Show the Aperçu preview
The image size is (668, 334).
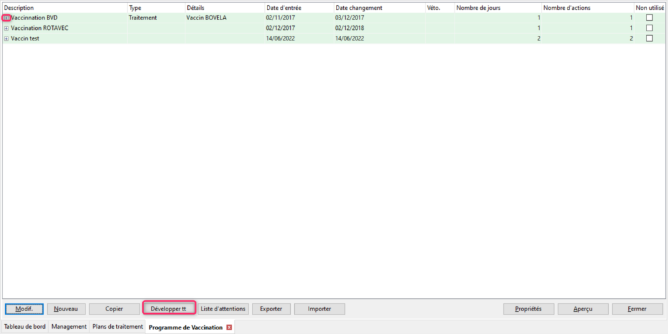coord(583,309)
